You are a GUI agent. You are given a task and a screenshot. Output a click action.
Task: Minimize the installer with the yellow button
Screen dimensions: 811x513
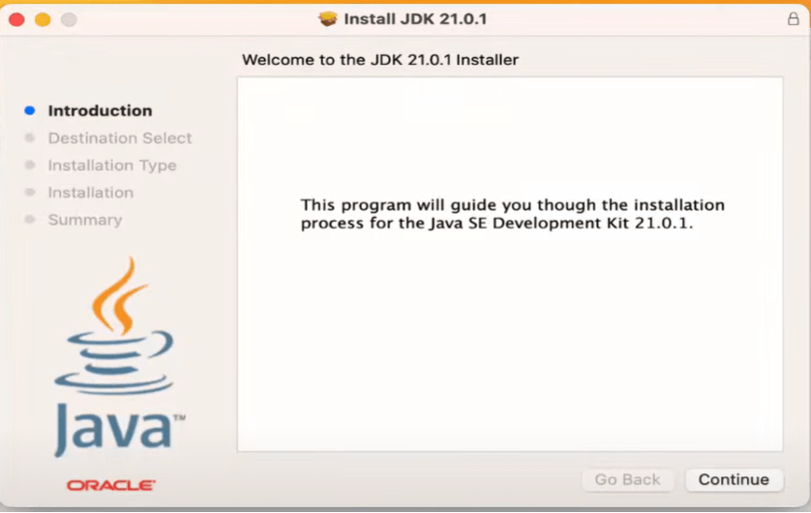tap(43, 19)
